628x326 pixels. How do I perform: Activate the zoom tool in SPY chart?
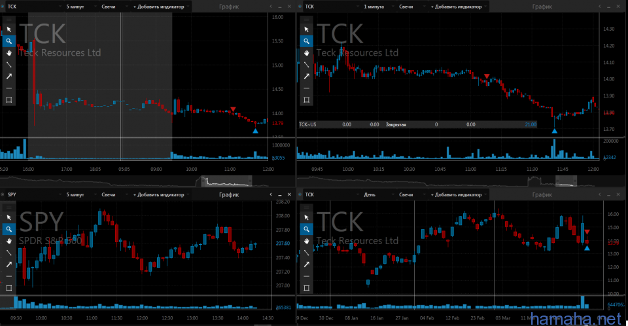[x=9, y=229]
